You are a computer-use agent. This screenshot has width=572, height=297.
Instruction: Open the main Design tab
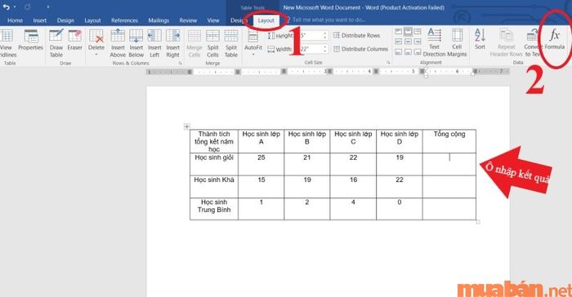65,20
